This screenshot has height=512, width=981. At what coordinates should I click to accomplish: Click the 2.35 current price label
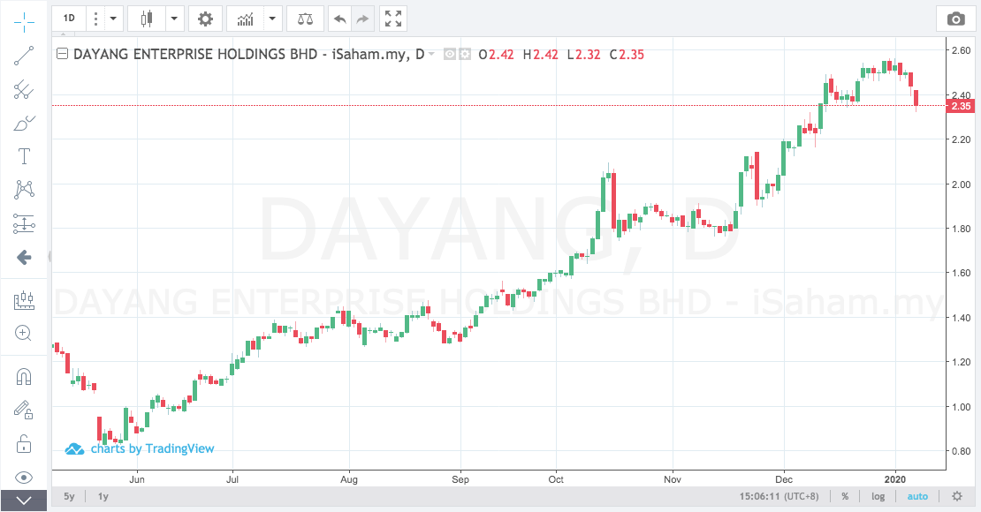pyautogui.click(x=961, y=106)
